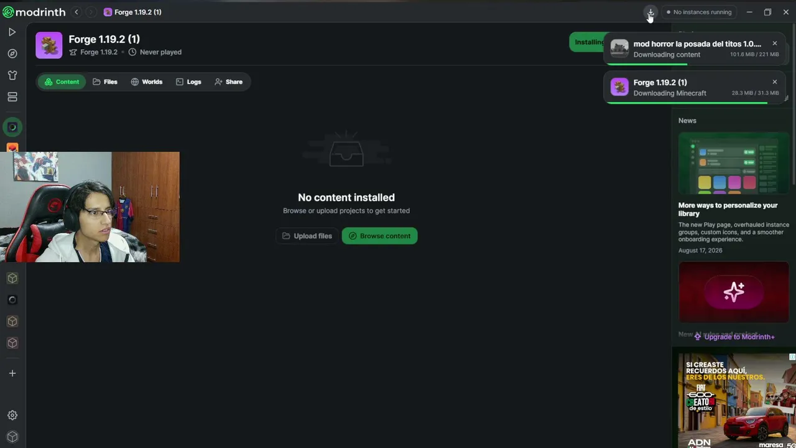The width and height of the screenshot is (796, 448).
Task: Open the Worlds tab
Action: 146,82
